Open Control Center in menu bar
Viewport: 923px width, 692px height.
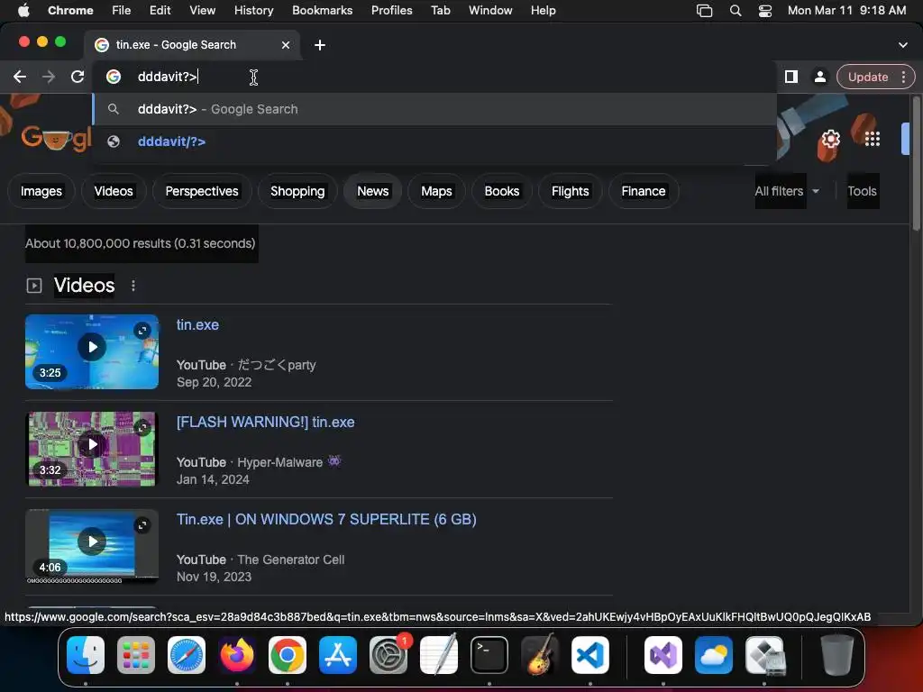point(764,10)
